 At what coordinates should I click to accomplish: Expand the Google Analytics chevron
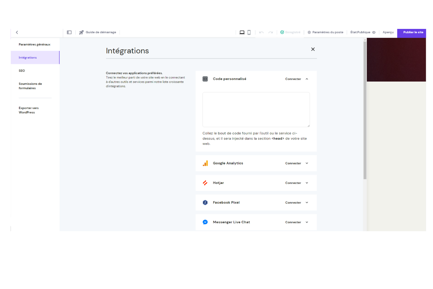click(307, 163)
